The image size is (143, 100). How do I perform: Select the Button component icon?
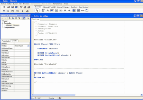pos(61,11)
